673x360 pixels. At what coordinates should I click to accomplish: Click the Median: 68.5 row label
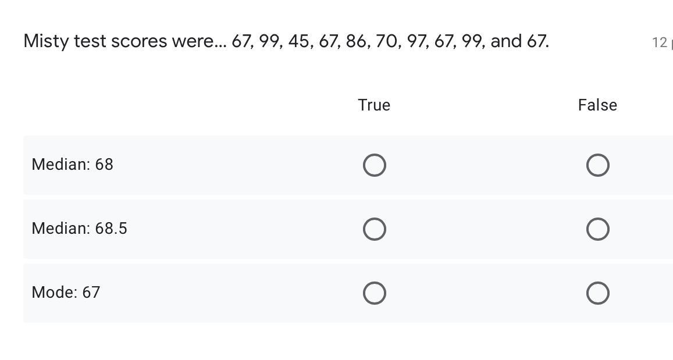coord(80,229)
